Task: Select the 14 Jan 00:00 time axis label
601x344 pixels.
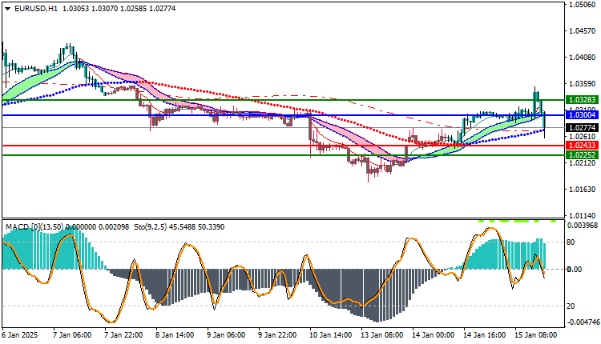Action: [433, 335]
